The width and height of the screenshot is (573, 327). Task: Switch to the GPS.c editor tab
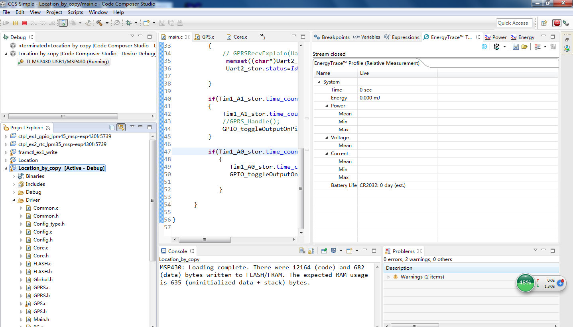pyautogui.click(x=207, y=37)
